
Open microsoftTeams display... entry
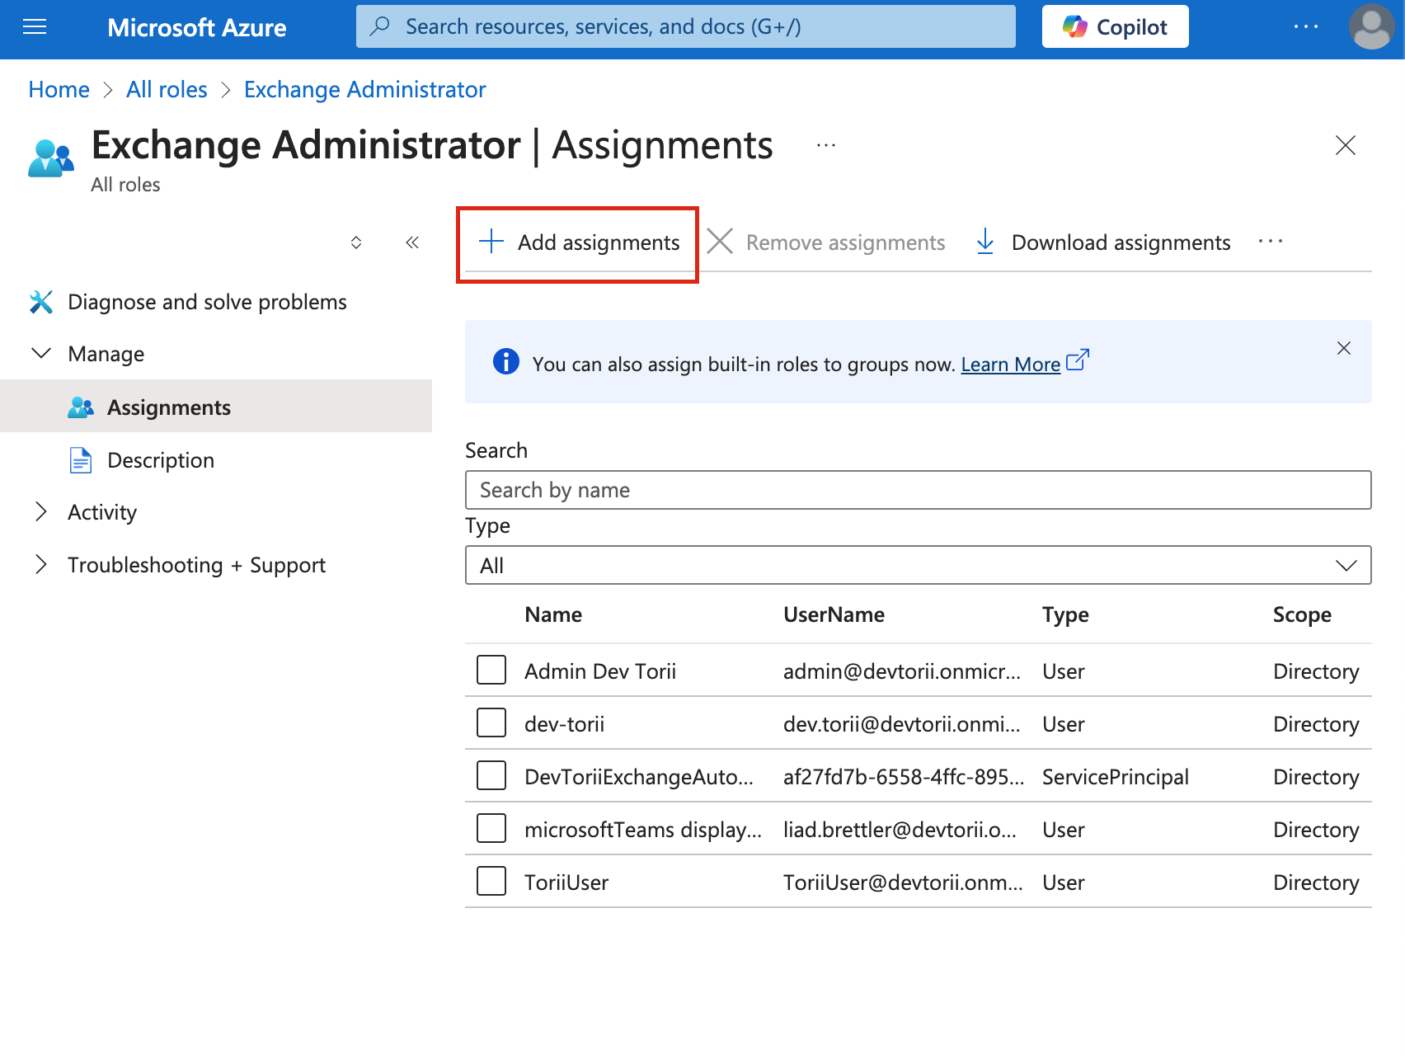(643, 830)
